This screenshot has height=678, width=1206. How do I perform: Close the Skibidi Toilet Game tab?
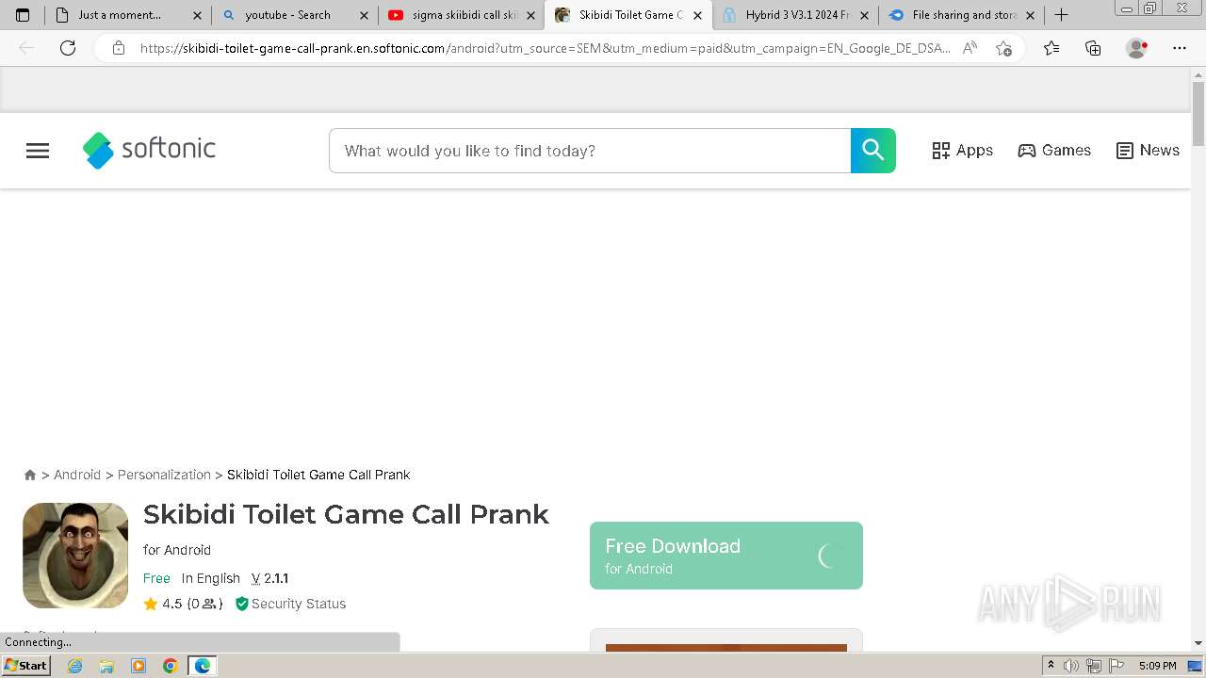[x=697, y=15]
